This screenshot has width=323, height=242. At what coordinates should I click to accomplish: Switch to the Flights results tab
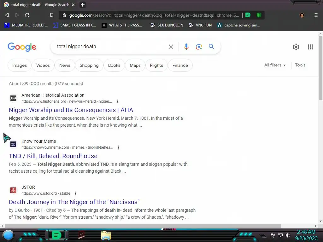[156, 65]
